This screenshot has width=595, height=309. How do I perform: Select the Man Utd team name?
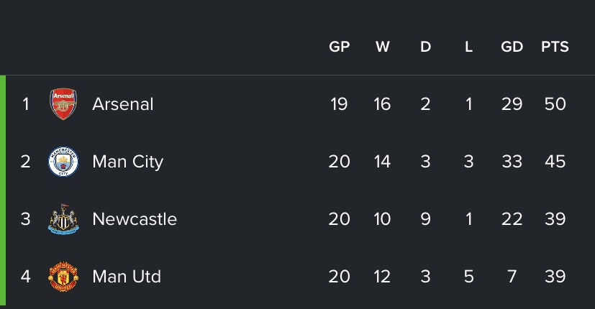127,277
